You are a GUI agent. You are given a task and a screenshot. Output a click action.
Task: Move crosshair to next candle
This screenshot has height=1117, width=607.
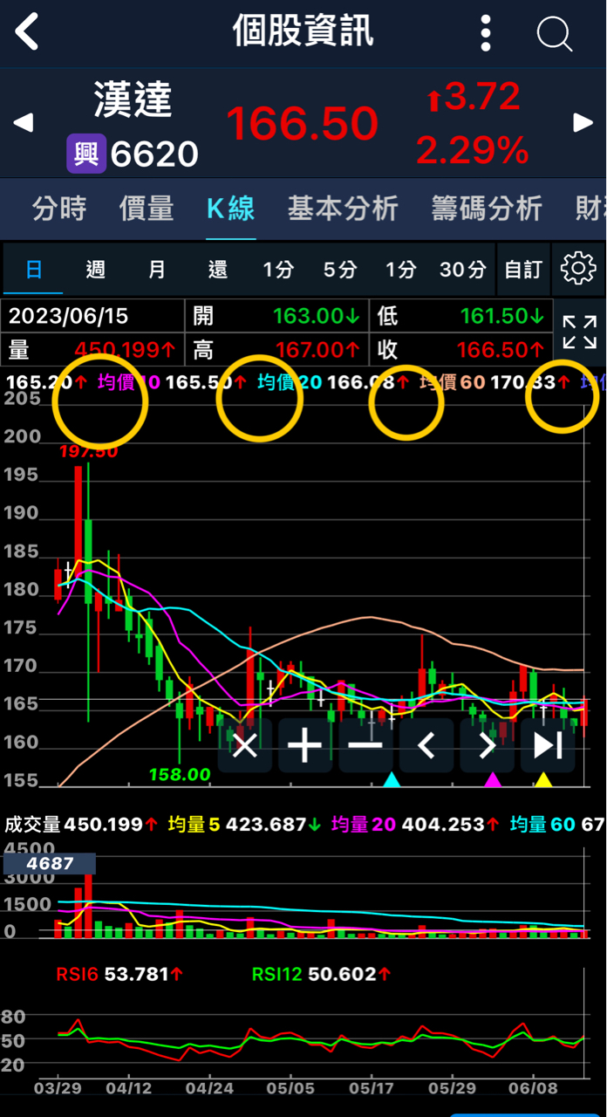point(487,745)
